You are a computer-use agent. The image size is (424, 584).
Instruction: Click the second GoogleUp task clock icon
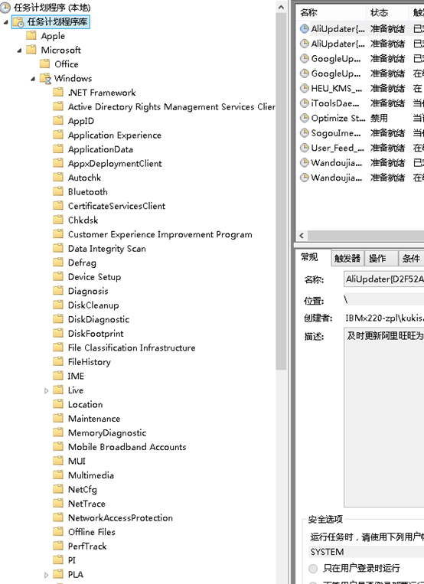pyautogui.click(x=305, y=73)
